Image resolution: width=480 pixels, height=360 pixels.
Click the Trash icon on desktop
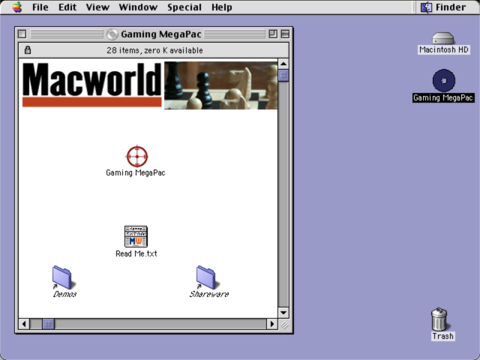pos(439,319)
